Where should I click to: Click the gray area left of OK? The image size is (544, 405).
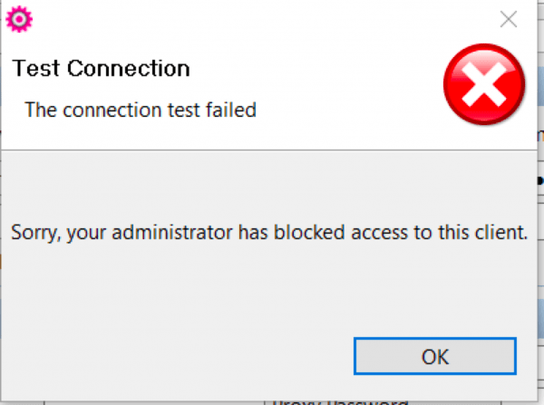click(x=177, y=356)
